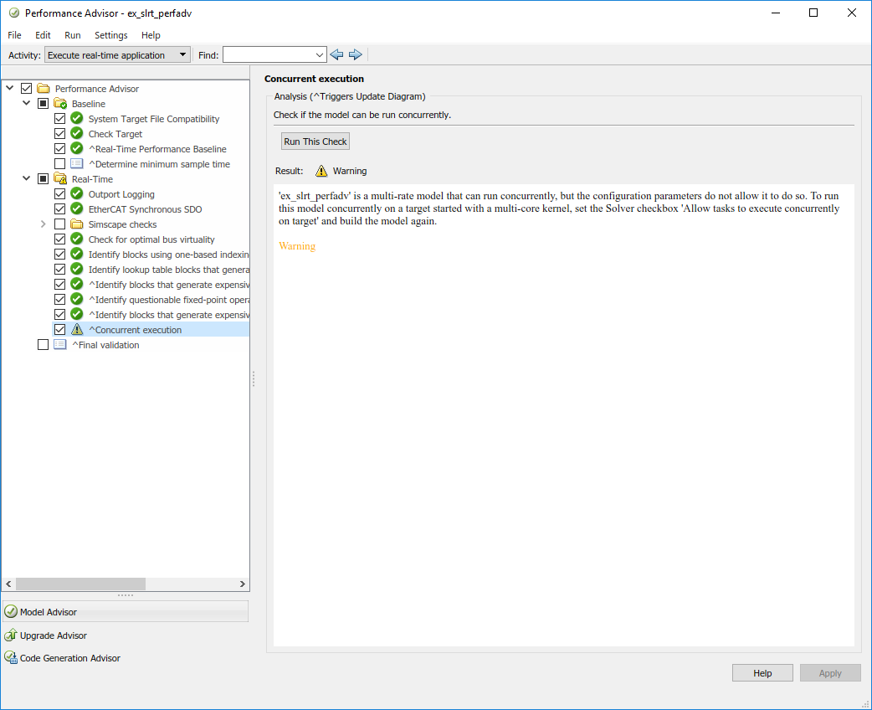Uncheck System Target File Compatibility checkbox

[59, 119]
